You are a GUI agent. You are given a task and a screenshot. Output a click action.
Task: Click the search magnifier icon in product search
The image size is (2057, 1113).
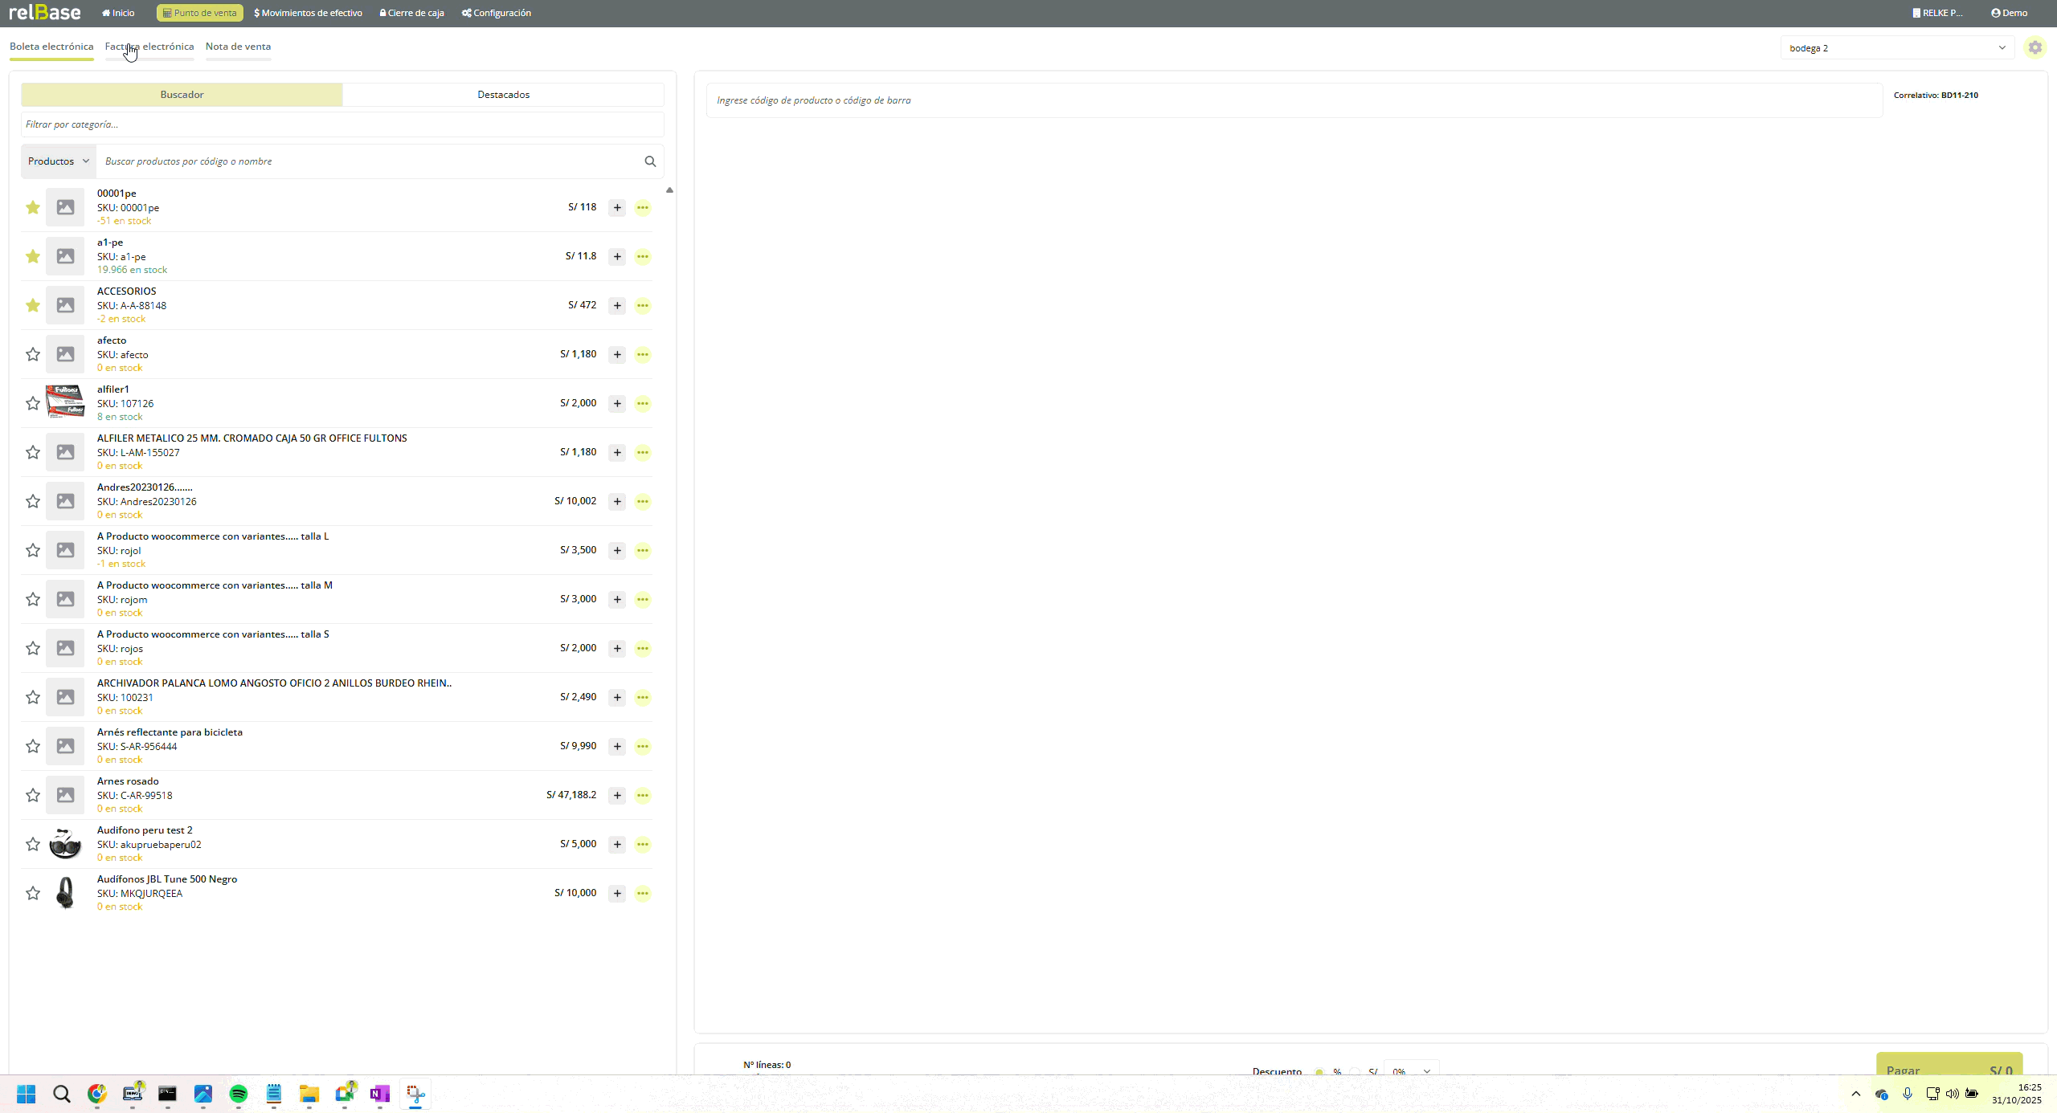point(650,161)
